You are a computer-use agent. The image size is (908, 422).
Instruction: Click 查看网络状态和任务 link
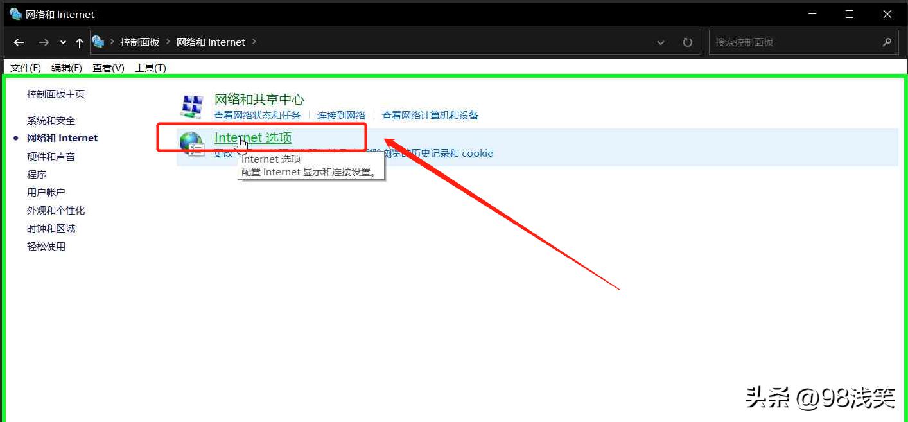click(257, 115)
